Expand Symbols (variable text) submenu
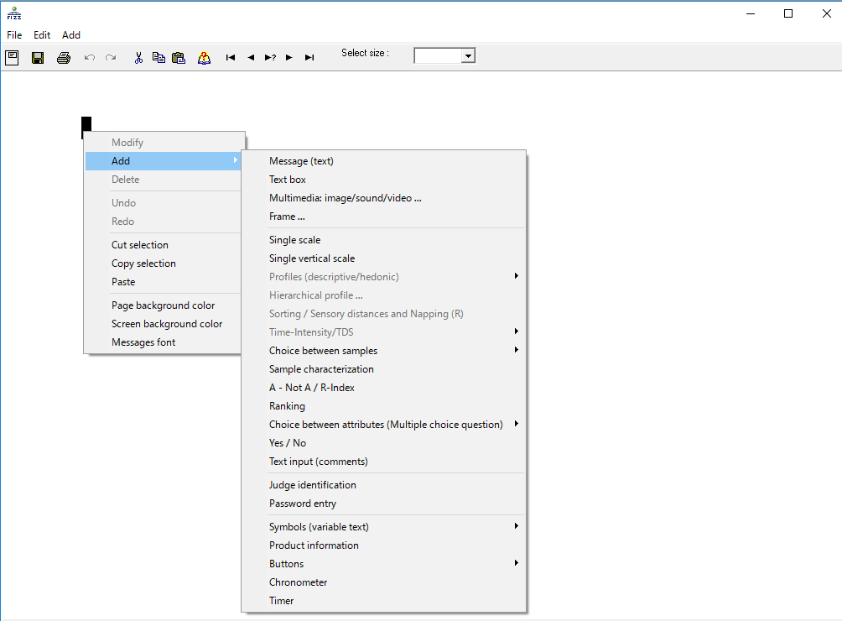The height and width of the screenshot is (621, 842). click(x=383, y=527)
